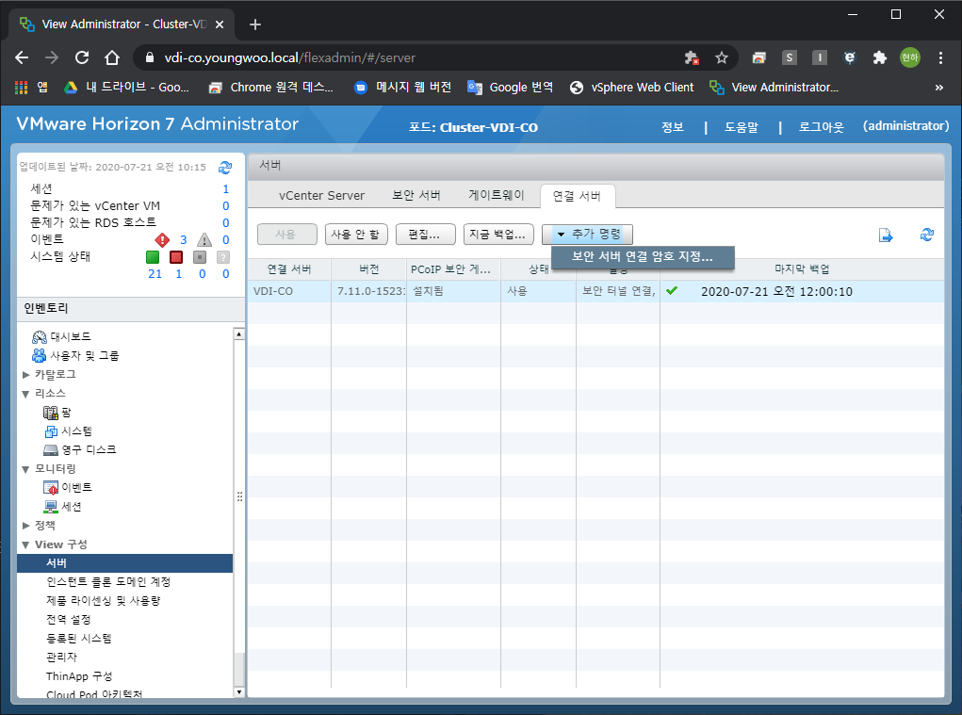962x715 pixels.
Task: Open the 도움말 (Help) link
Action: tap(742, 127)
